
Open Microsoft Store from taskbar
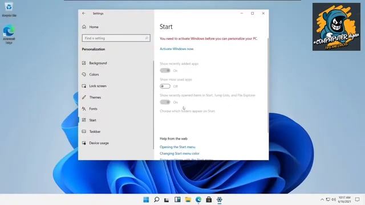(209, 200)
